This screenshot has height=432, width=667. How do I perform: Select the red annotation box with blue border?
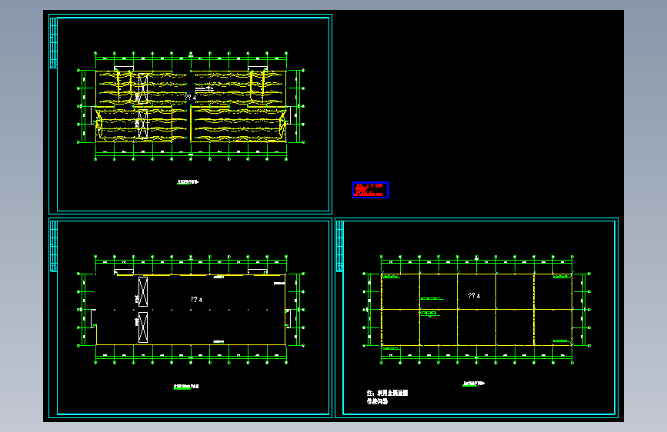(371, 190)
